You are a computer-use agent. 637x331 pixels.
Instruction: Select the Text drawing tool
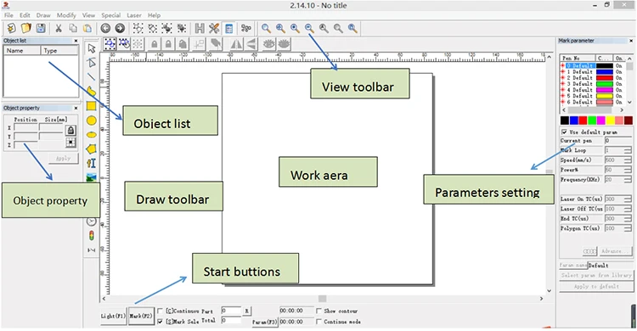92,163
